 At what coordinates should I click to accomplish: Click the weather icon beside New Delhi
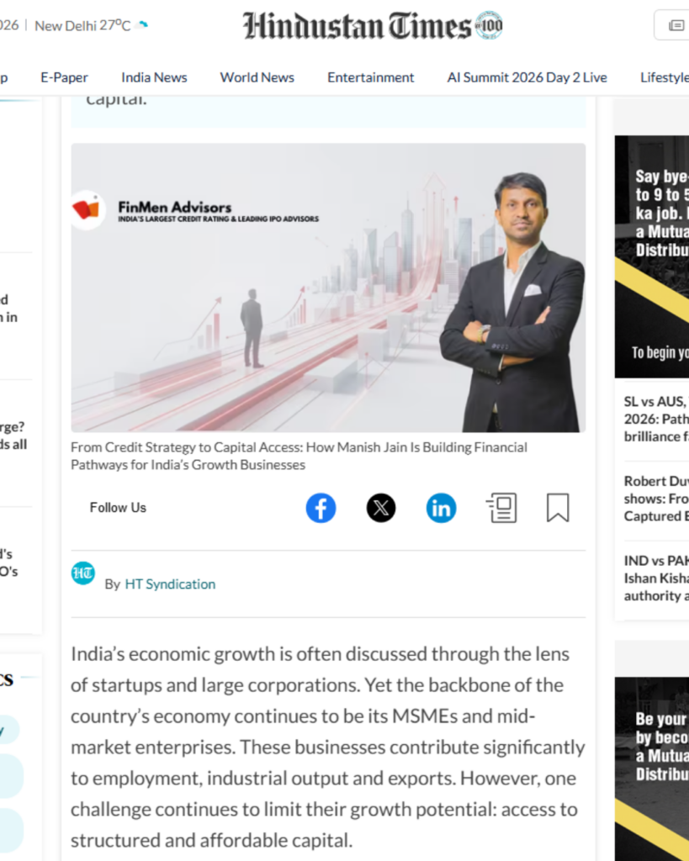point(142,24)
